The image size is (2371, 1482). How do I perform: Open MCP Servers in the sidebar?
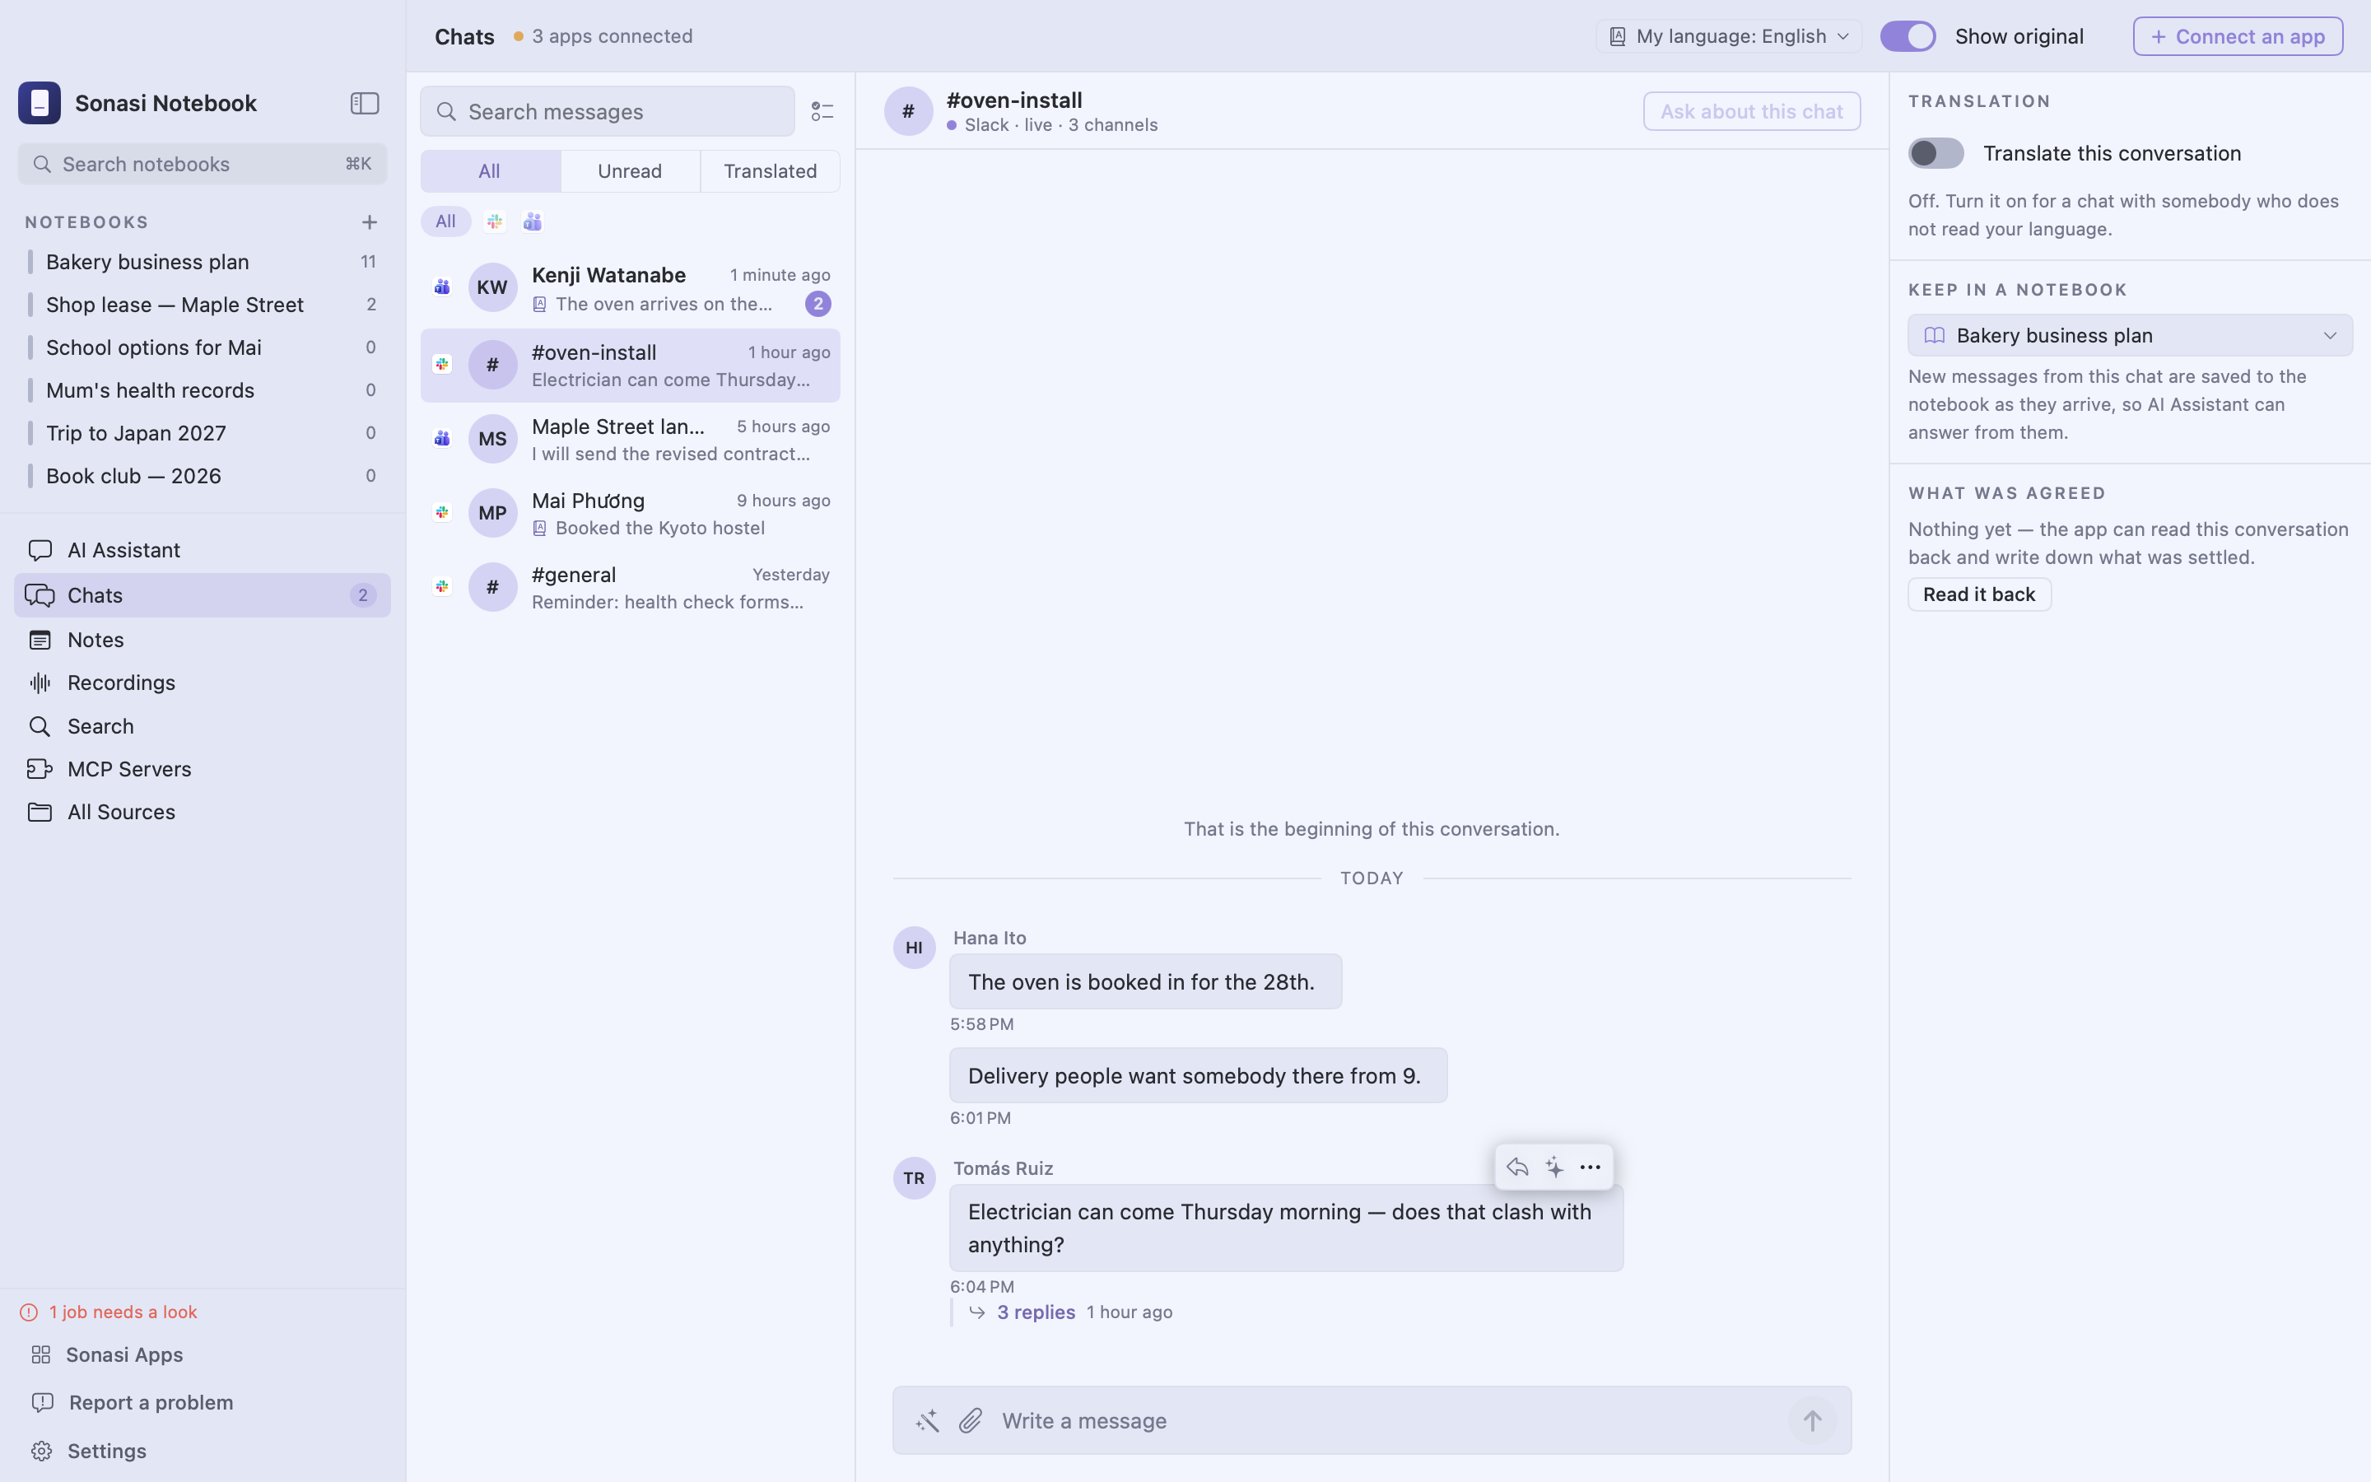(x=203, y=768)
